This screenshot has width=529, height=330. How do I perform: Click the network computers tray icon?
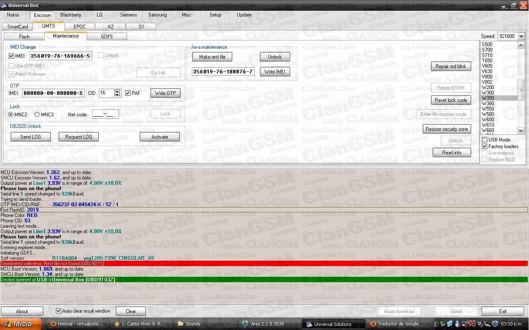coord(450,324)
